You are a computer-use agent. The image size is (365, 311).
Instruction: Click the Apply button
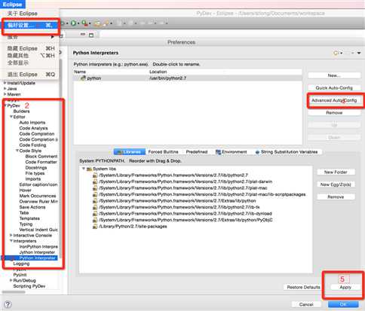click(x=345, y=288)
